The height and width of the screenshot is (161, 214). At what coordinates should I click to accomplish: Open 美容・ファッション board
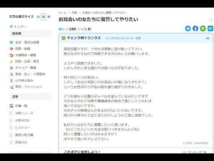coord(29,87)
